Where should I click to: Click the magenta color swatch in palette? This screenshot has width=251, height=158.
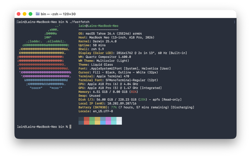coord(108,121)
